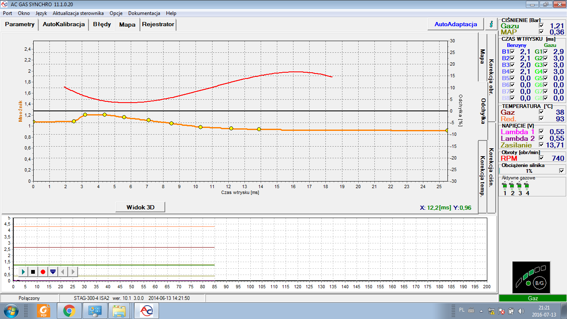
Task: Open Windows Explorer from the taskbar
Action: click(x=120, y=310)
